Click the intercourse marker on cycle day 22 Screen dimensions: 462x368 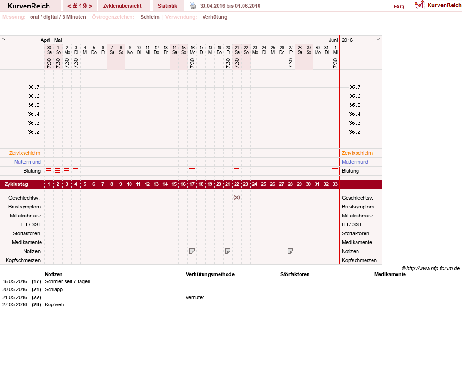tap(236, 198)
